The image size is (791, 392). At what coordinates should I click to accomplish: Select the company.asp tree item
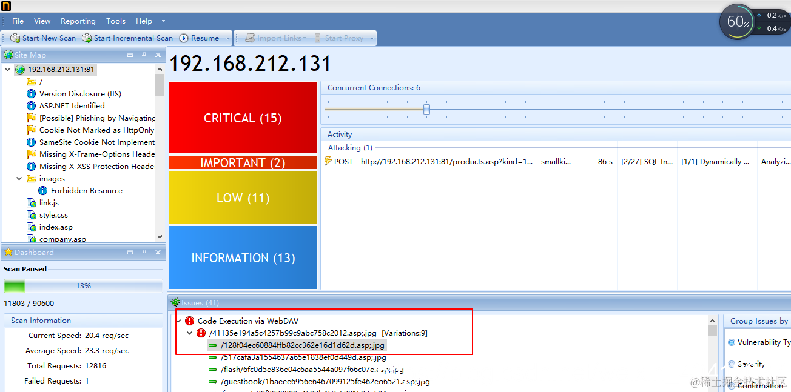(62, 239)
